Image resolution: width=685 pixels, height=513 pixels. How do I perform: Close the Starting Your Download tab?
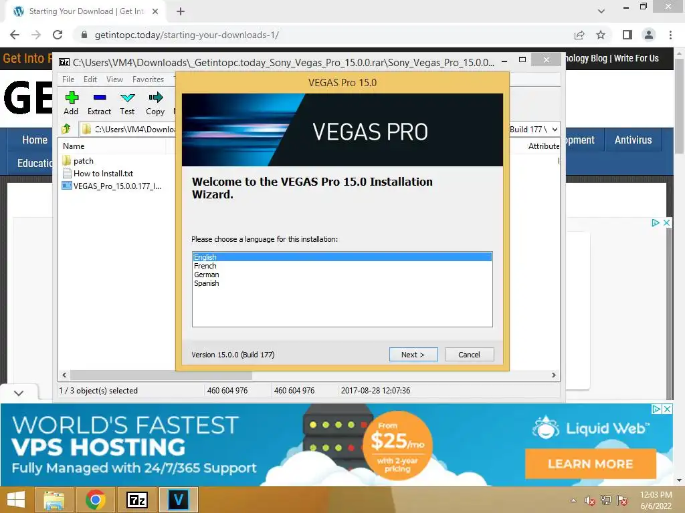click(155, 11)
